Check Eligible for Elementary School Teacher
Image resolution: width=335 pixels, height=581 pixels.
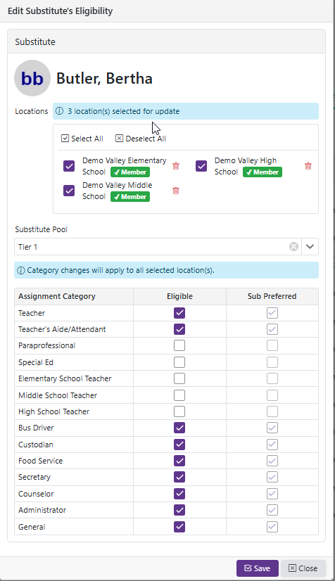click(x=179, y=378)
